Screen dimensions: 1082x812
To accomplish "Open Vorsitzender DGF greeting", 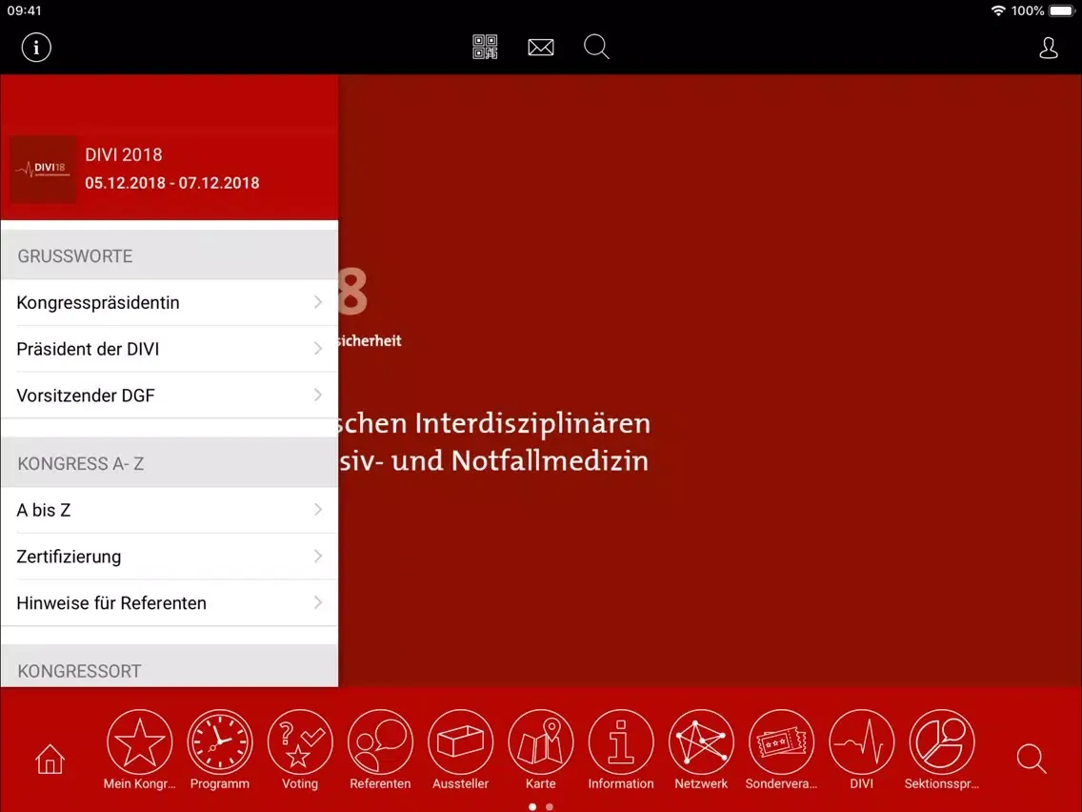I will (170, 395).
